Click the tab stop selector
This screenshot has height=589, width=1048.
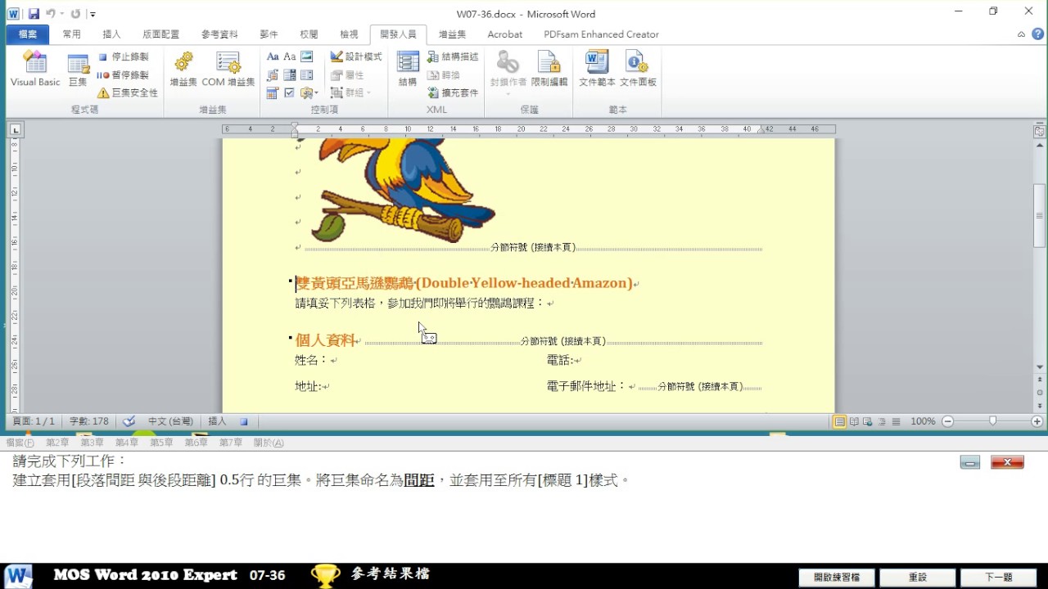click(16, 129)
